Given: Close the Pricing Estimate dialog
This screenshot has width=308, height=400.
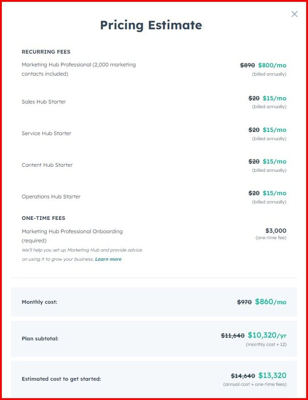Looking at the screenshot, I should coord(294,14).
